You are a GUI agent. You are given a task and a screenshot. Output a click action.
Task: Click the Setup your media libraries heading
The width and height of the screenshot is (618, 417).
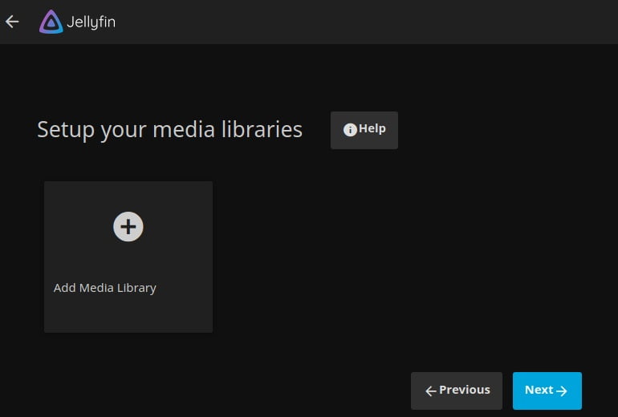pyautogui.click(x=169, y=130)
